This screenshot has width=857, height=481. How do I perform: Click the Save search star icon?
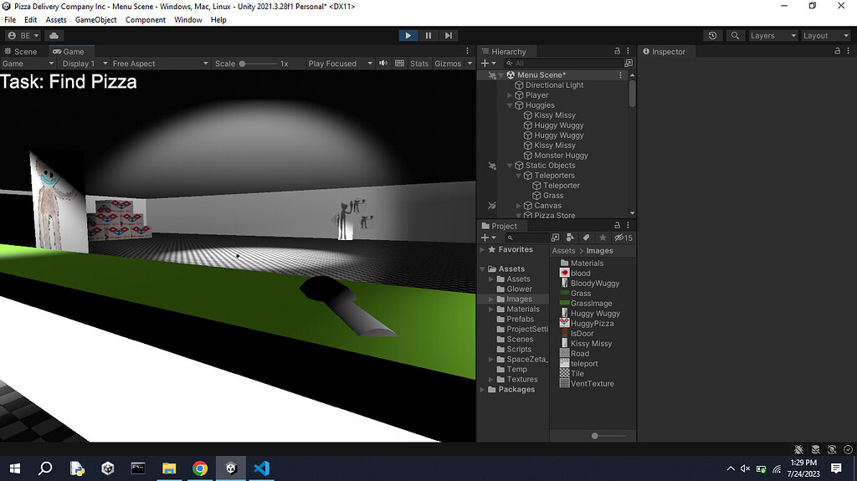tap(603, 238)
